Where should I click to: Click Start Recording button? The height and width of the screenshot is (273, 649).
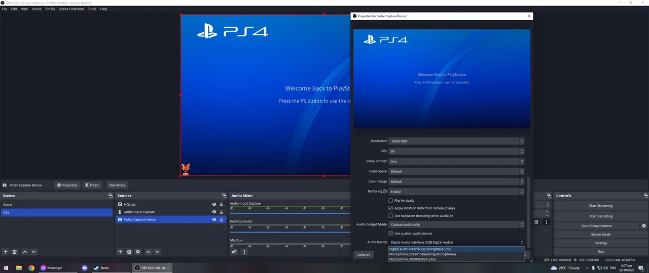tap(601, 216)
